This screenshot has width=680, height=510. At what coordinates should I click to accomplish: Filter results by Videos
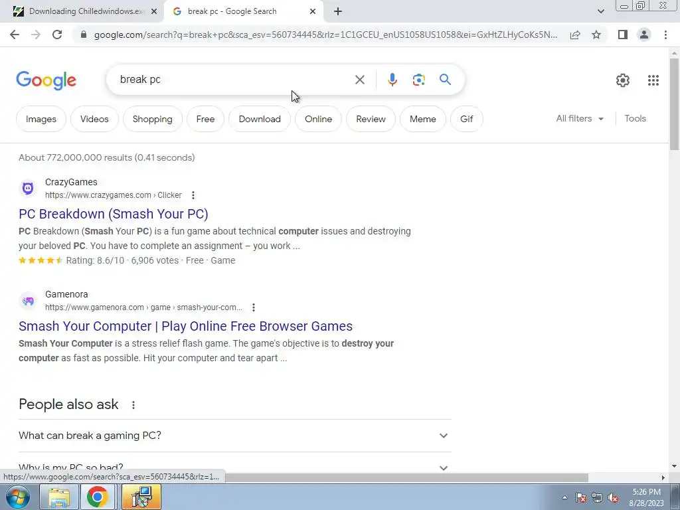tap(94, 119)
